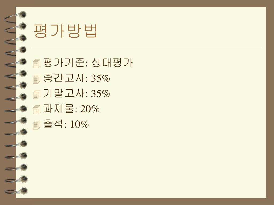Click the 중간고사 label text
This screenshot has height=205, width=274.
click(x=64, y=78)
